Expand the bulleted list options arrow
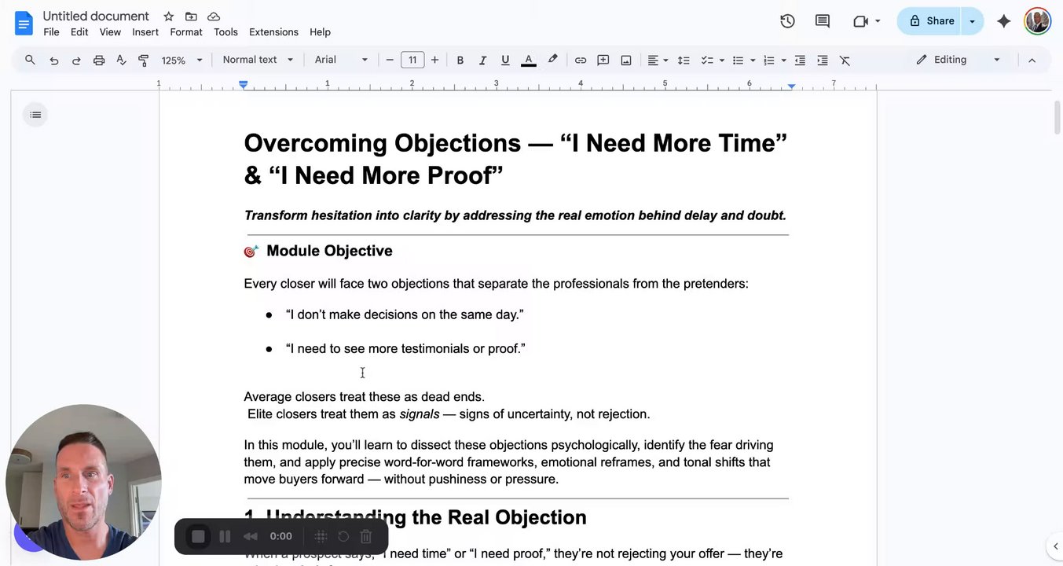The width and height of the screenshot is (1063, 566). click(x=753, y=61)
